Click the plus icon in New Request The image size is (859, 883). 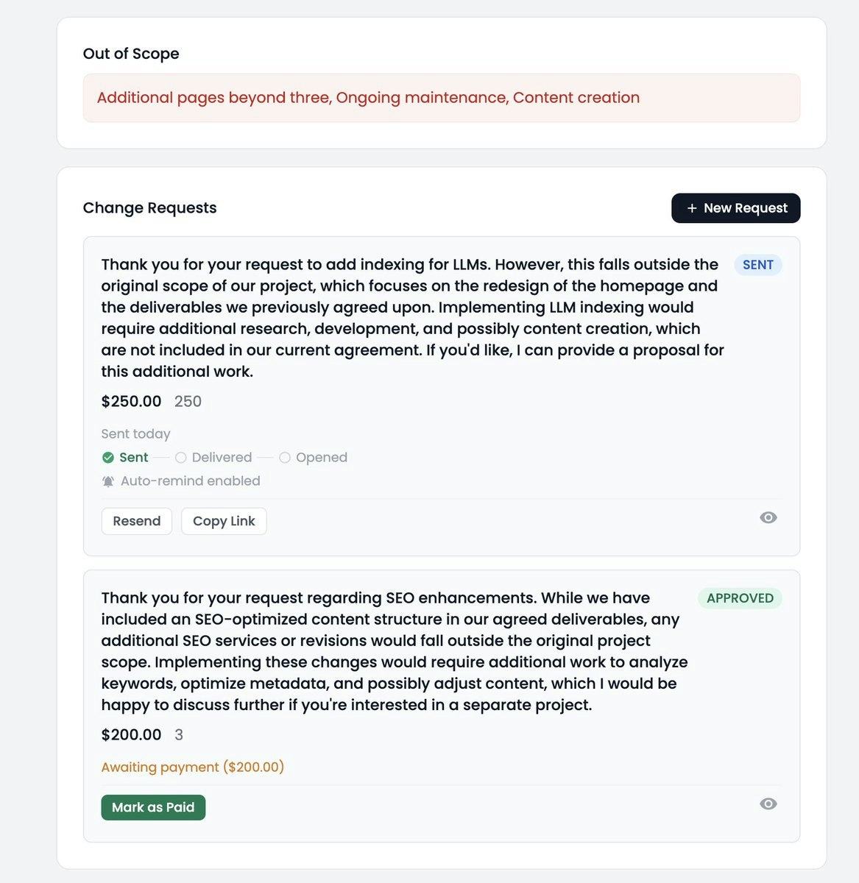692,208
